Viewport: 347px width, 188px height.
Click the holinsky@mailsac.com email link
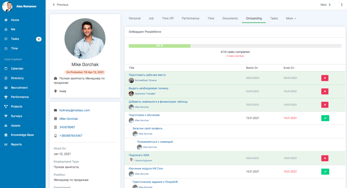[x=74, y=110]
